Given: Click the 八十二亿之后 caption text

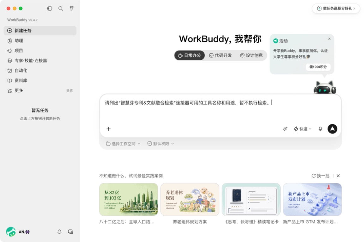Looking at the screenshot, I should tap(127, 222).
